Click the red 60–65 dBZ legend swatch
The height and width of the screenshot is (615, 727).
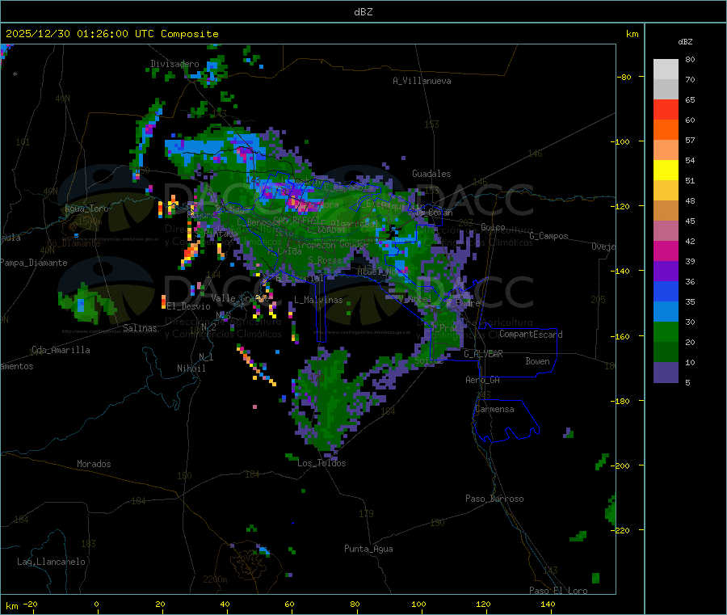(x=666, y=109)
